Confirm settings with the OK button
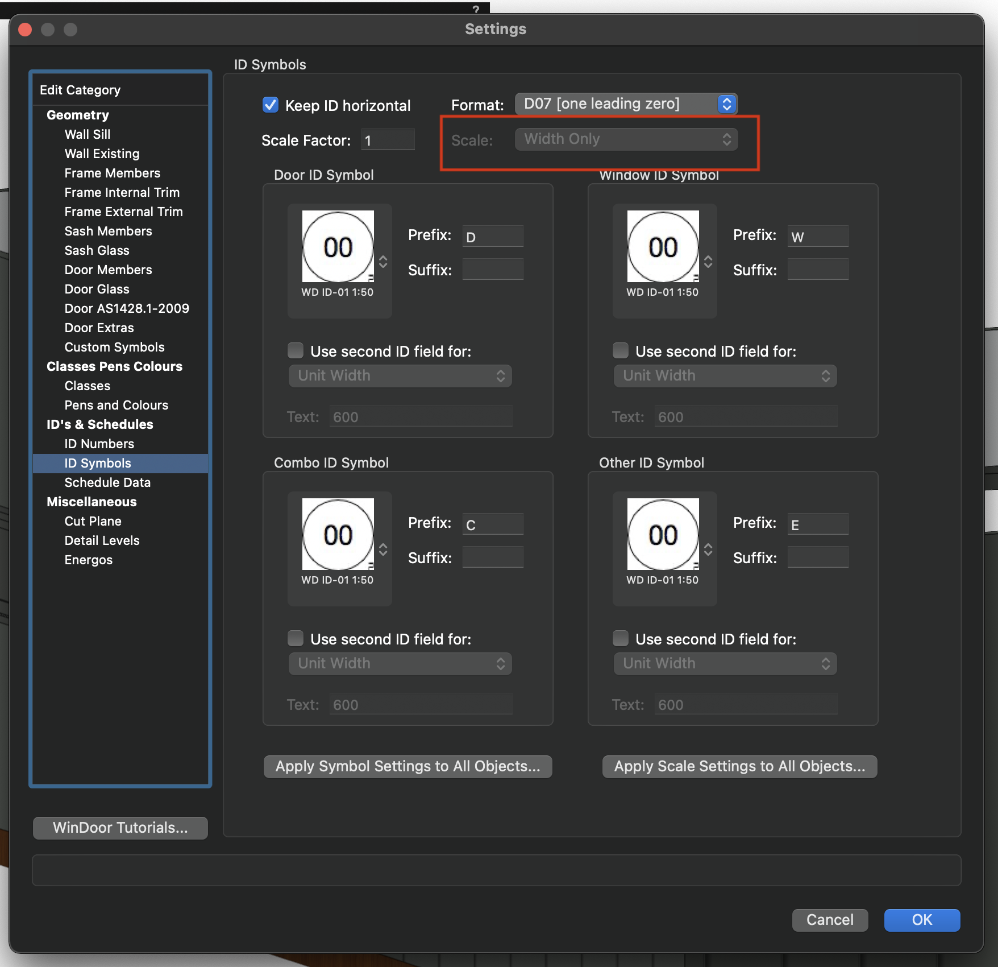 [x=921, y=920]
